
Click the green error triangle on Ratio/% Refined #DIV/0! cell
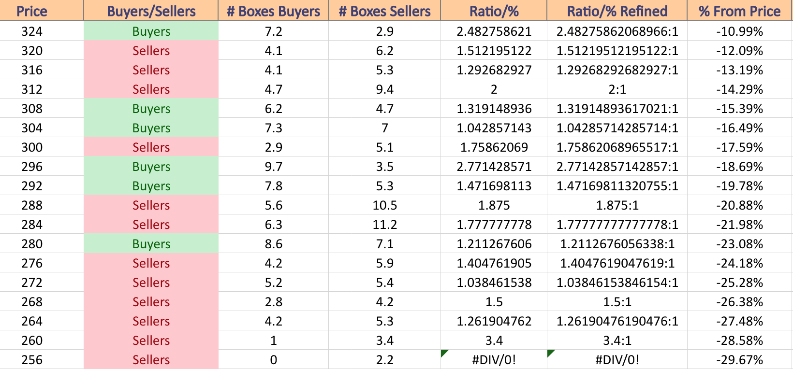pyautogui.click(x=551, y=353)
